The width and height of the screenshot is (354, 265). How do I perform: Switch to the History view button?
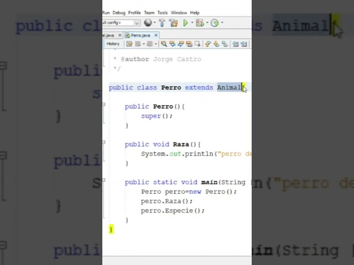coord(113,44)
